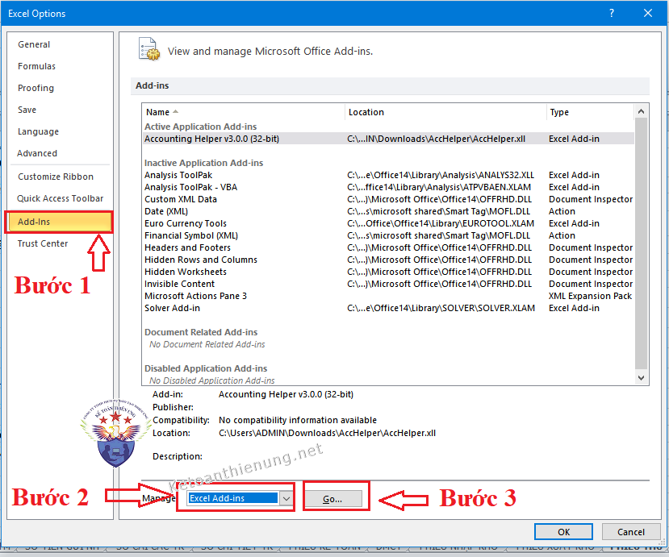Click the Add-ins page gear icon
The image size is (669, 557).
pyautogui.click(x=149, y=49)
